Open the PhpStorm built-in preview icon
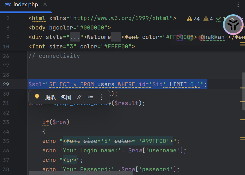This screenshot has width=245, height=175. pos(180,38)
